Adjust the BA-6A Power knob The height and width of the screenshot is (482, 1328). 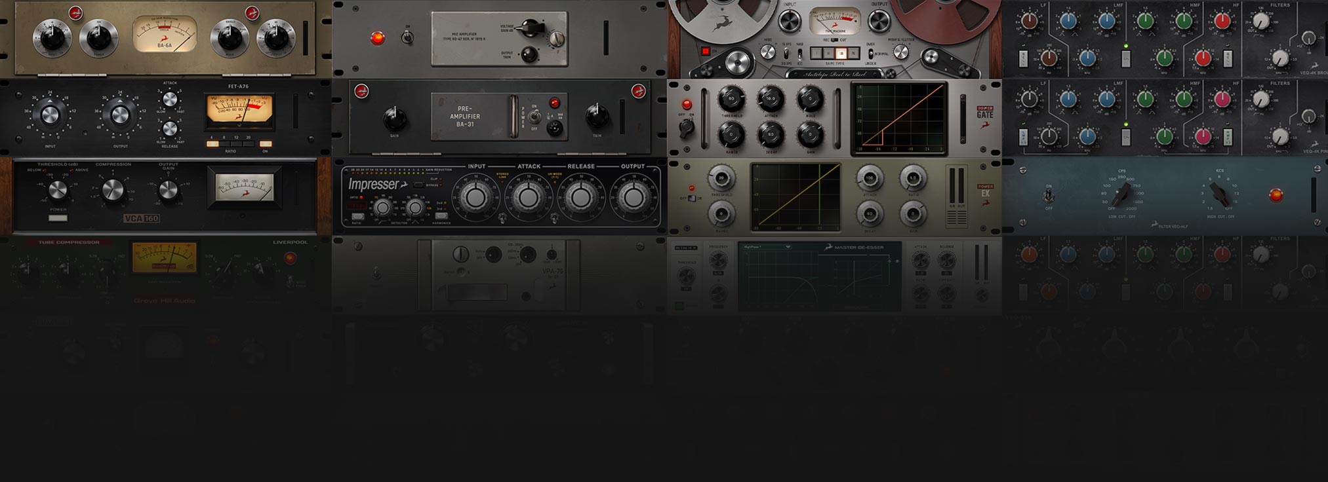tap(98, 39)
